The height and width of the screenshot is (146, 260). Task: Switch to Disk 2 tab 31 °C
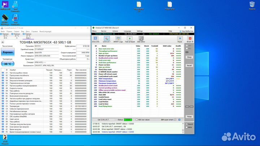[27, 36]
